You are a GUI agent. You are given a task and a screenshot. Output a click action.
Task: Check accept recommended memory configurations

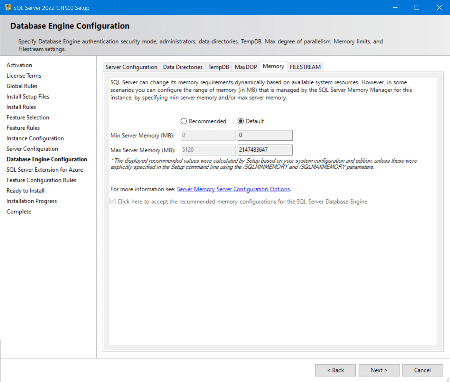tap(113, 201)
